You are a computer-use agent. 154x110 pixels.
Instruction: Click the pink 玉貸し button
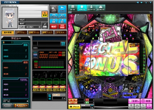pos(134,101)
